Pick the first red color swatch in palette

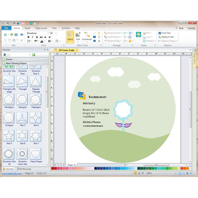[x=53, y=168]
